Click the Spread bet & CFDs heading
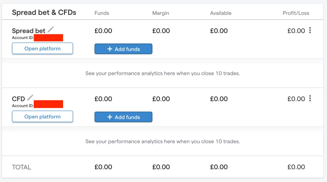The width and height of the screenshot is (327, 182). click(x=44, y=12)
